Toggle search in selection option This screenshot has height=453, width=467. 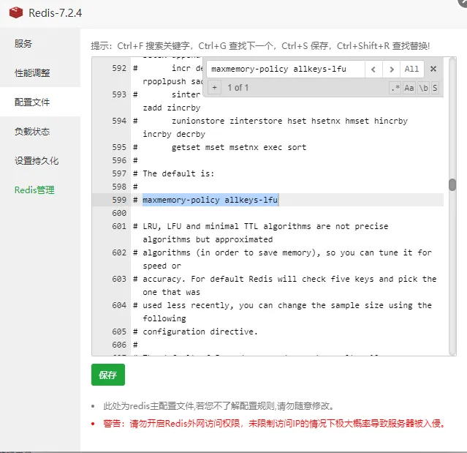435,88
